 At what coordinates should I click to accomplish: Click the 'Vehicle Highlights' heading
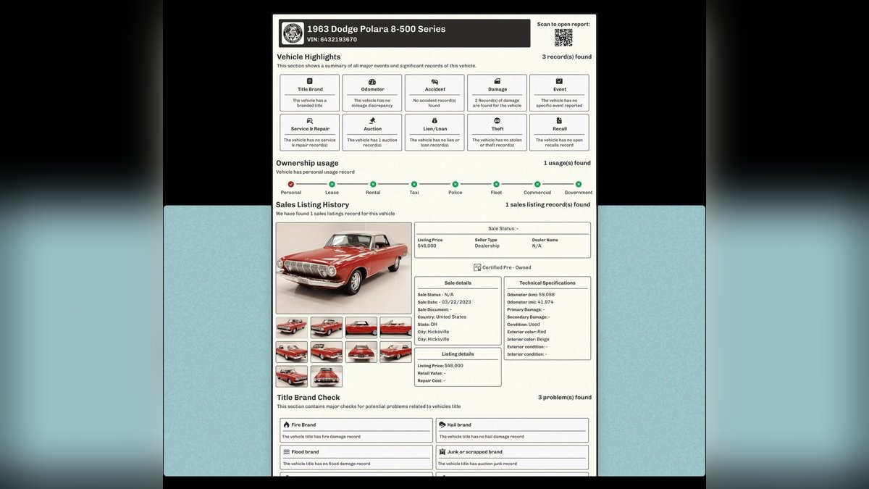coord(308,57)
